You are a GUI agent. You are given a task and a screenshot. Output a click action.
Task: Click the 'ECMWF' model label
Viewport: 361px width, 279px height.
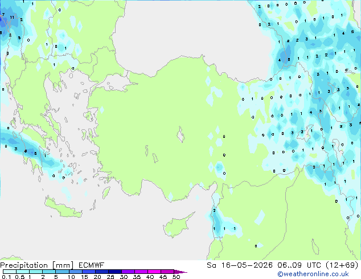pos(92,265)
